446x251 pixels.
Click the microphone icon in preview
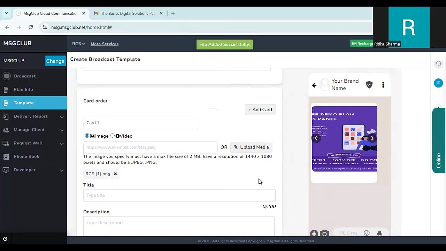click(379, 233)
